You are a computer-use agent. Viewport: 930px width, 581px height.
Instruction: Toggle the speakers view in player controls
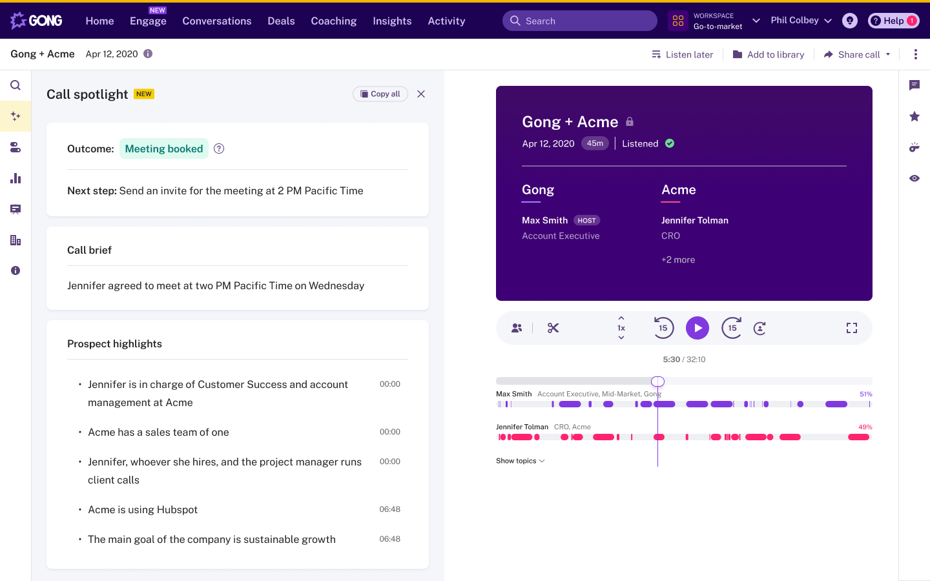click(x=516, y=328)
